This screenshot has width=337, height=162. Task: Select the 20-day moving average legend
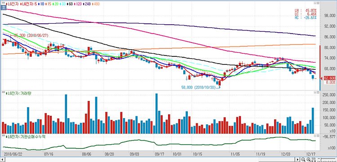tap(55, 4)
